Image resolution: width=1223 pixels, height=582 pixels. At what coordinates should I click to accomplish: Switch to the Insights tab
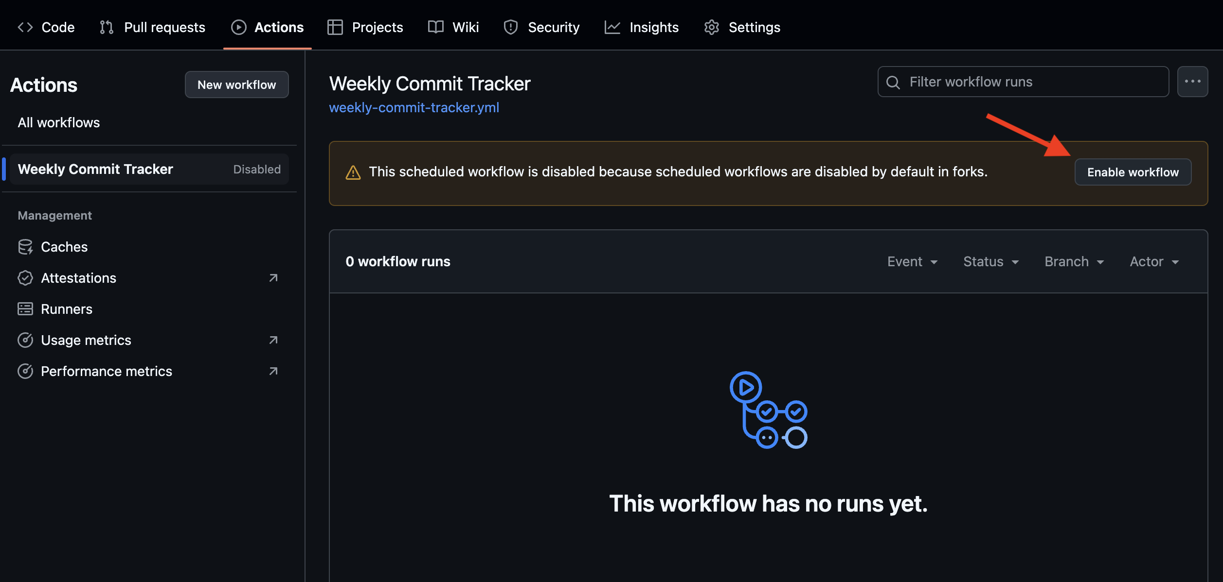pyautogui.click(x=642, y=27)
